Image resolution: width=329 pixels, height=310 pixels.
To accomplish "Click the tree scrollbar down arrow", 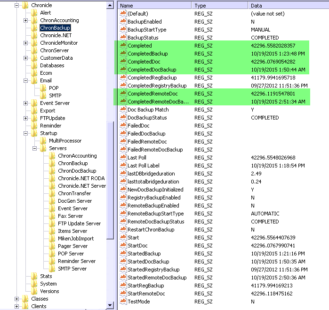I will click(110, 305).
